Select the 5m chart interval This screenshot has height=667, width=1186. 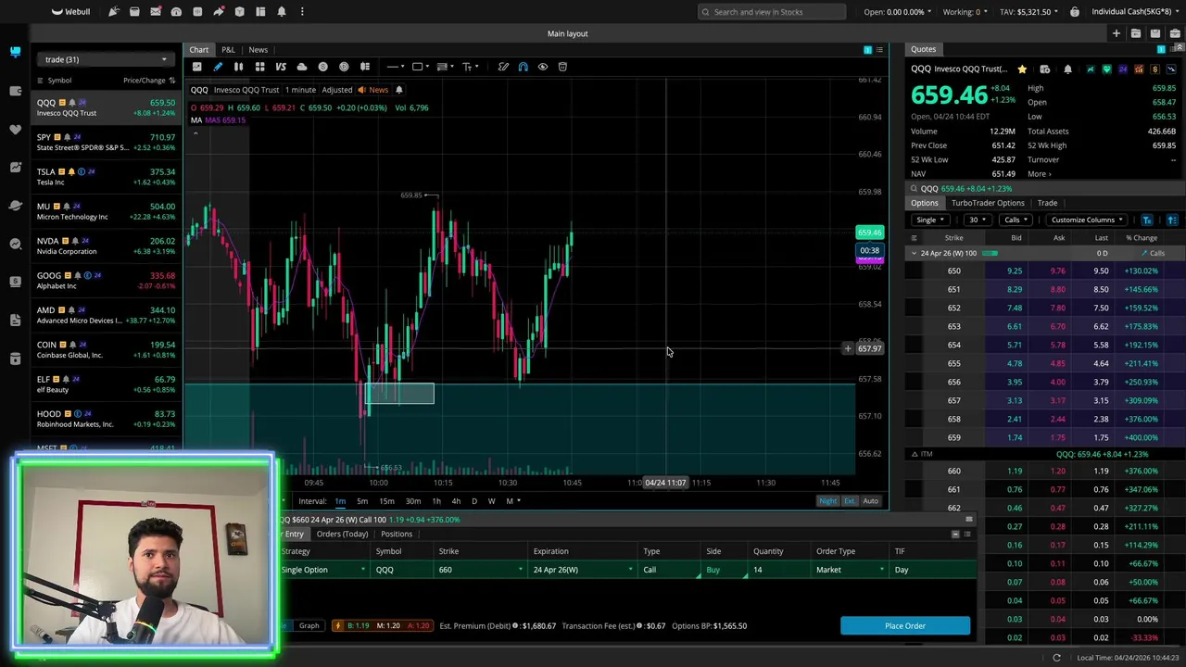click(x=362, y=501)
